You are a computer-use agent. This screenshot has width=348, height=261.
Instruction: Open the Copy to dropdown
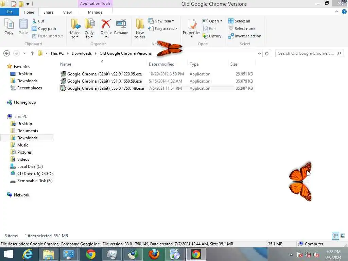coord(89,35)
